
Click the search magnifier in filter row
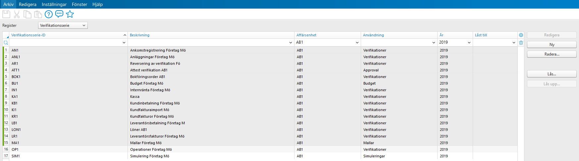pos(6,43)
